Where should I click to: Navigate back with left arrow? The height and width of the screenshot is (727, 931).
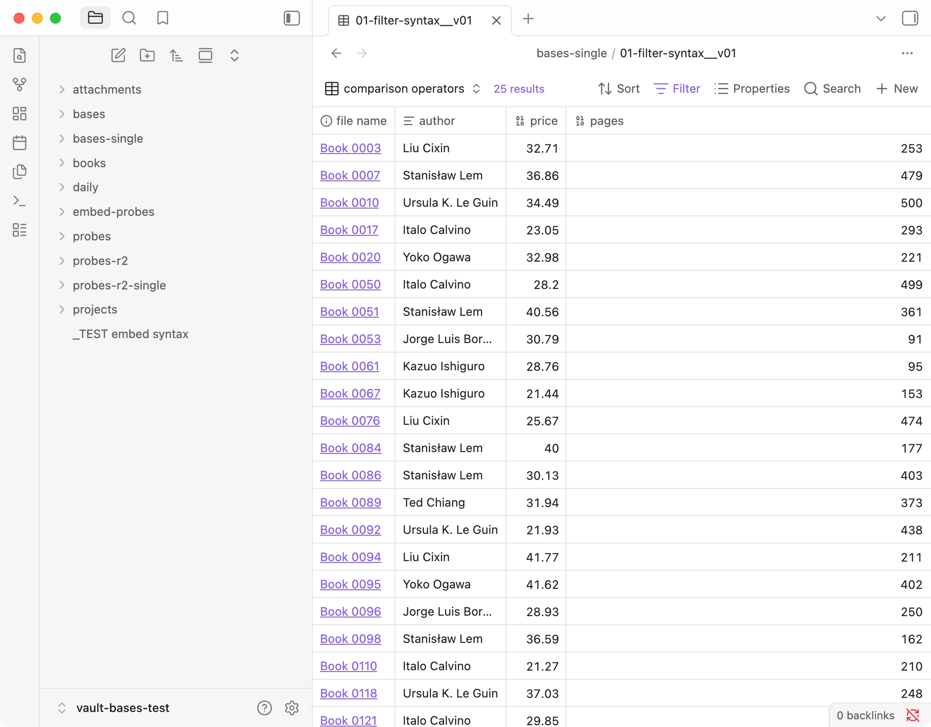[x=336, y=53]
